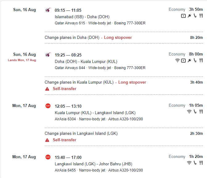This screenshot has height=178, width=207.
Task: Click the Lands Mon, 17 Aug notice
Action: [22, 60]
